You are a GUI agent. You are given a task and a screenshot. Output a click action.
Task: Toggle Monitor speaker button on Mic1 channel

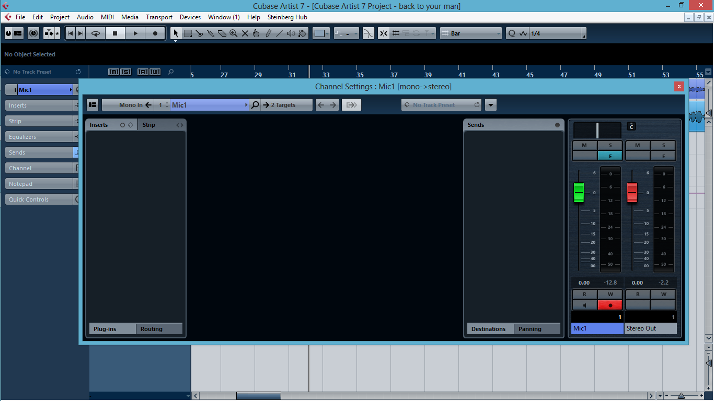(584, 305)
